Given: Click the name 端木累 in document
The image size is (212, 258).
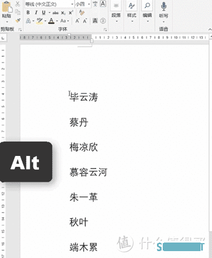Looking at the screenshot, I should (84, 247).
